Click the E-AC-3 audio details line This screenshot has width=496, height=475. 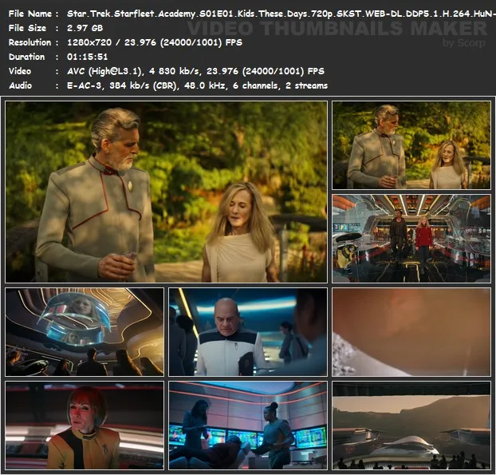pos(197,85)
